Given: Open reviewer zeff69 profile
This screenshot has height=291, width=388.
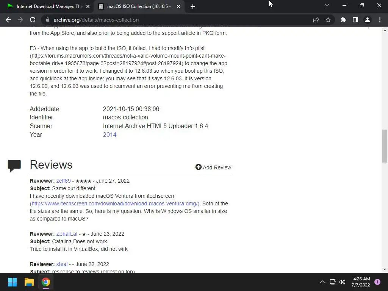Looking at the screenshot, I should click(63, 181).
